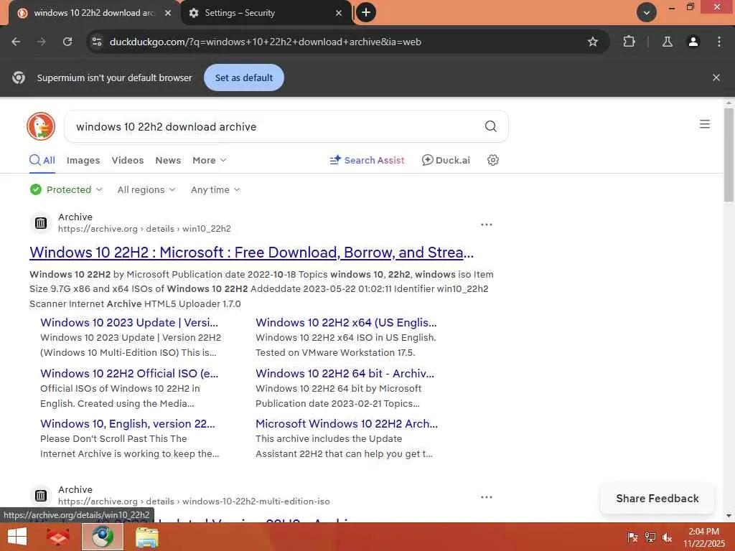The height and width of the screenshot is (551, 735).
Task: Click the search magnifier icon in search box
Action: click(491, 126)
